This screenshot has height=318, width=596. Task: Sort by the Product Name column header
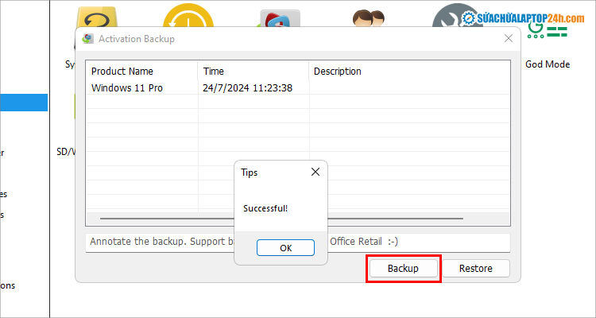tap(141, 71)
